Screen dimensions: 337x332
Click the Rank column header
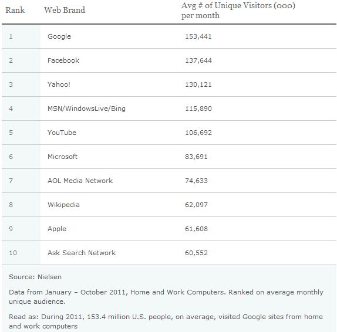[15, 10]
